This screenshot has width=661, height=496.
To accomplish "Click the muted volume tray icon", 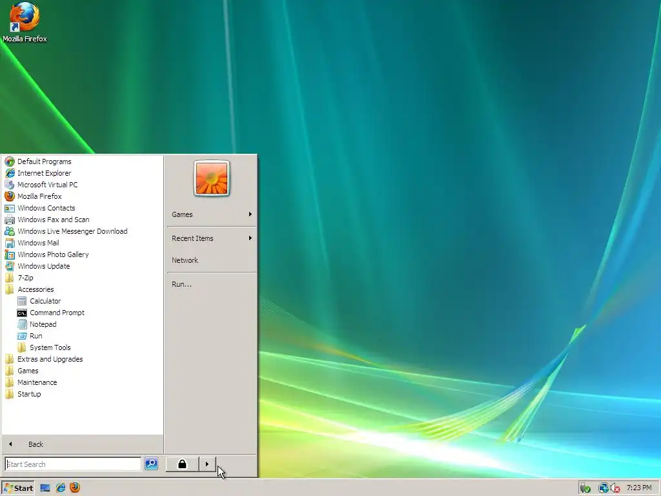I will 615,488.
